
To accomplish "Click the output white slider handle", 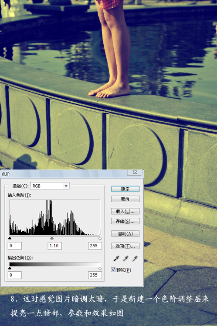I will [x=100, y=268].
